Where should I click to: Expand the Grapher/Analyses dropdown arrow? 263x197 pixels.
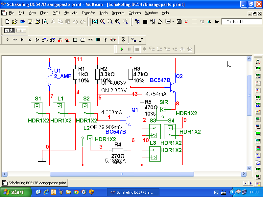[173, 21]
